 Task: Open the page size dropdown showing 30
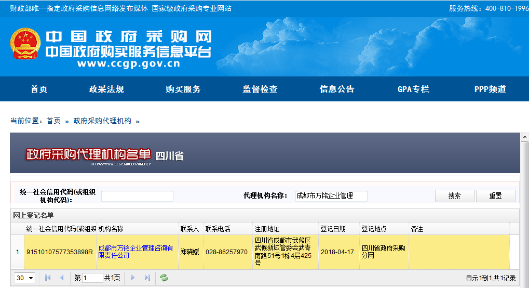24,278
